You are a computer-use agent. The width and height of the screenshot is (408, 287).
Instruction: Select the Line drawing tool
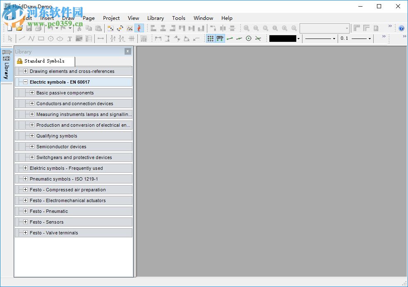pos(22,38)
